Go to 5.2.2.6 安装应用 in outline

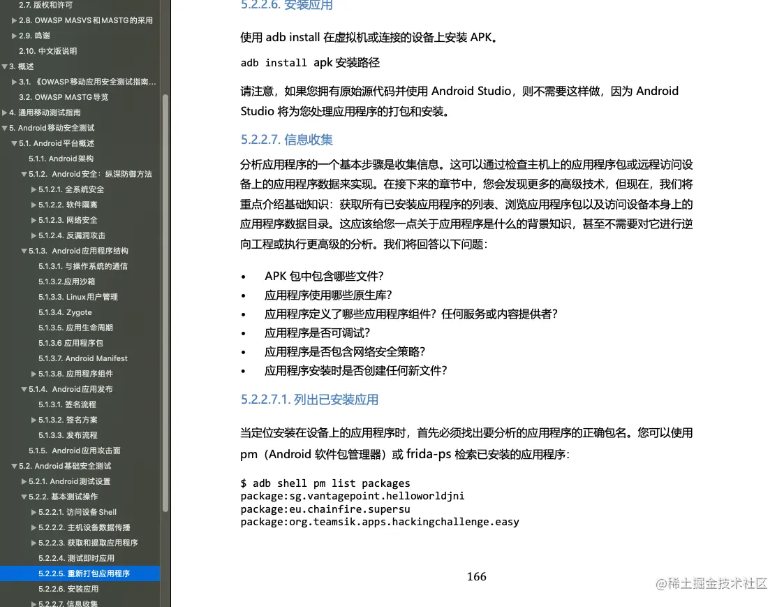pyautogui.click(x=68, y=589)
